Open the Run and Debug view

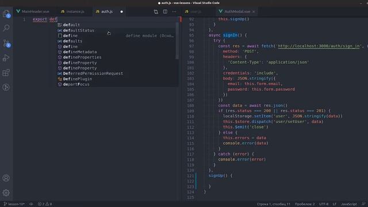[6, 57]
